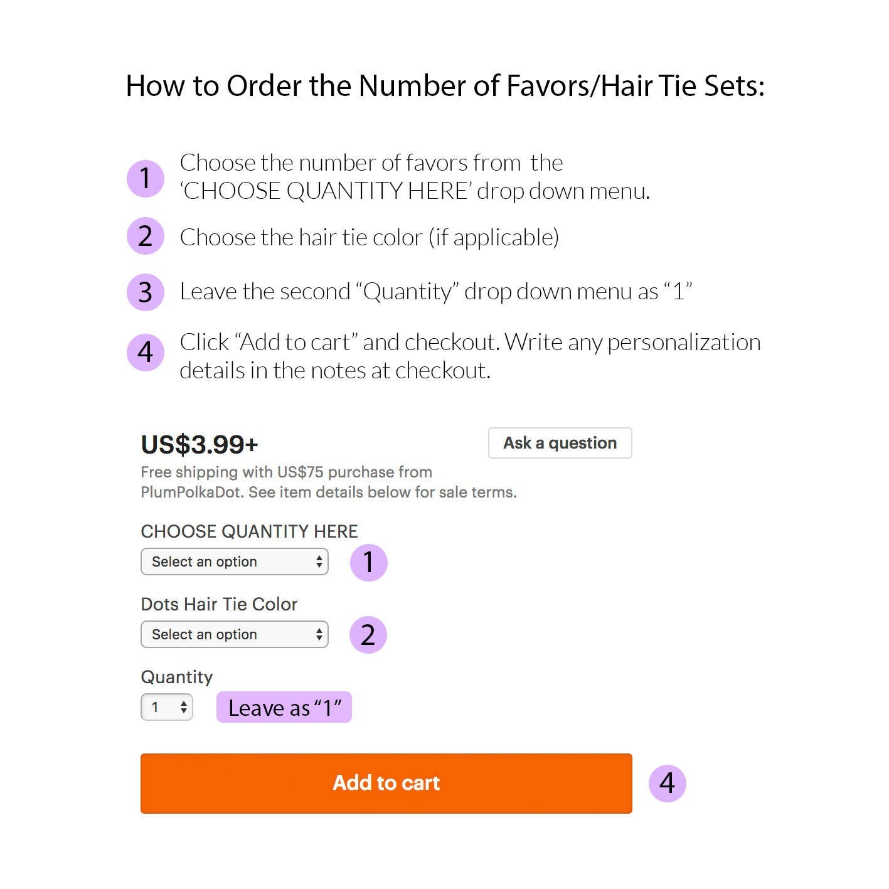This screenshot has width=889, height=889.
Task: Click the free shipping PlumPolkaDot notice text
Action: point(328,482)
